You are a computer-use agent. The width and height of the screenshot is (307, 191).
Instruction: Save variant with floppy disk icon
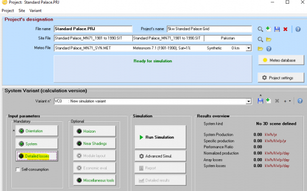click(260, 101)
